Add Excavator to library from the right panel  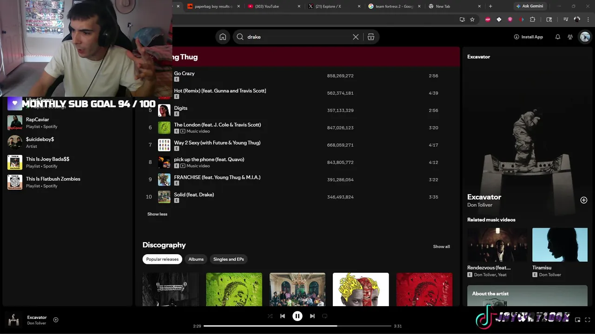click(584, 200)
